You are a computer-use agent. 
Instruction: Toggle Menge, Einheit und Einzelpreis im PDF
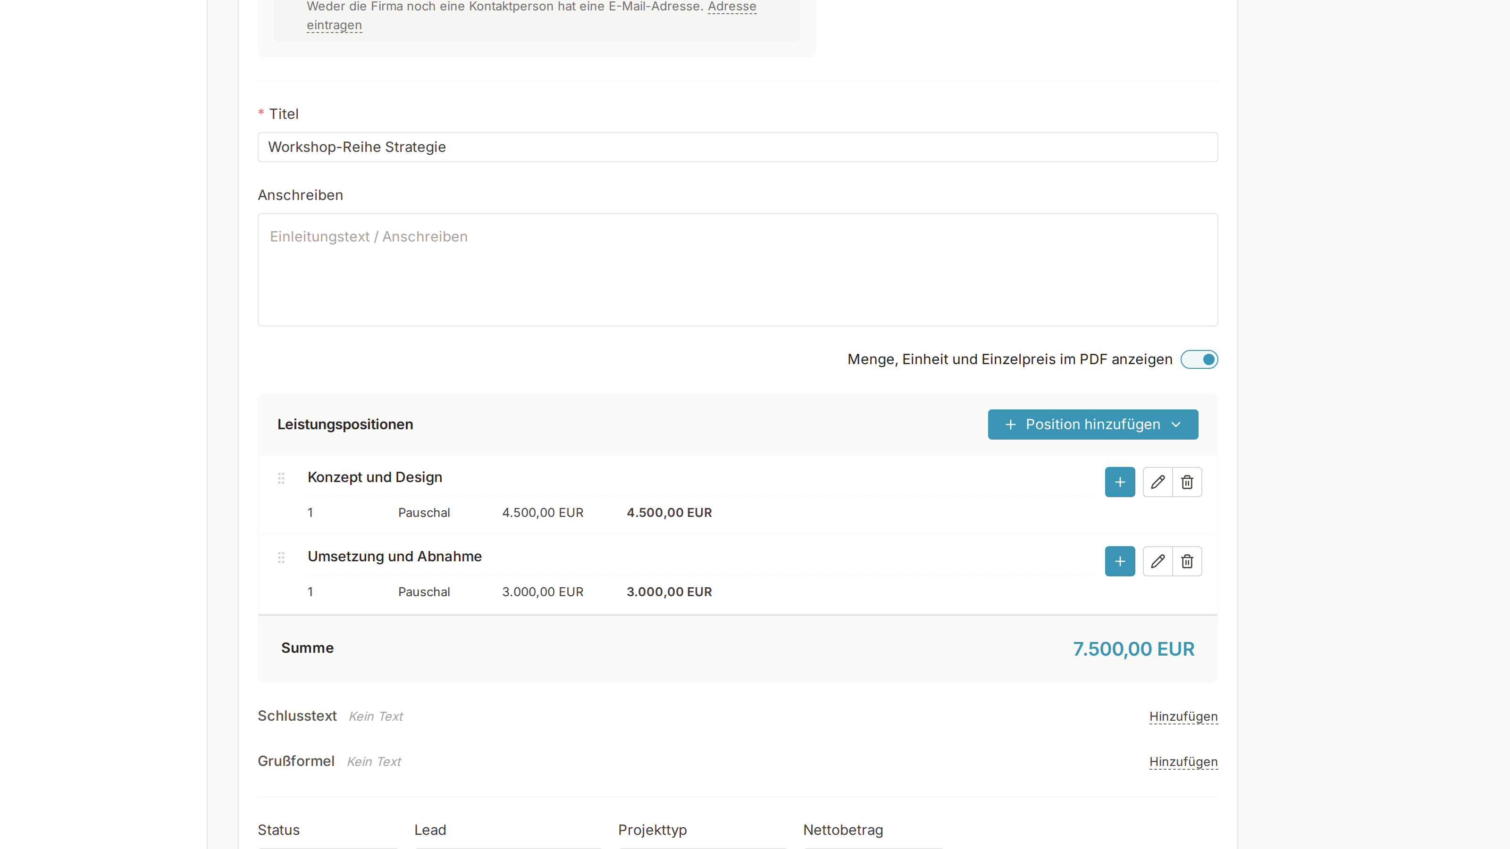pos(1199,359)
